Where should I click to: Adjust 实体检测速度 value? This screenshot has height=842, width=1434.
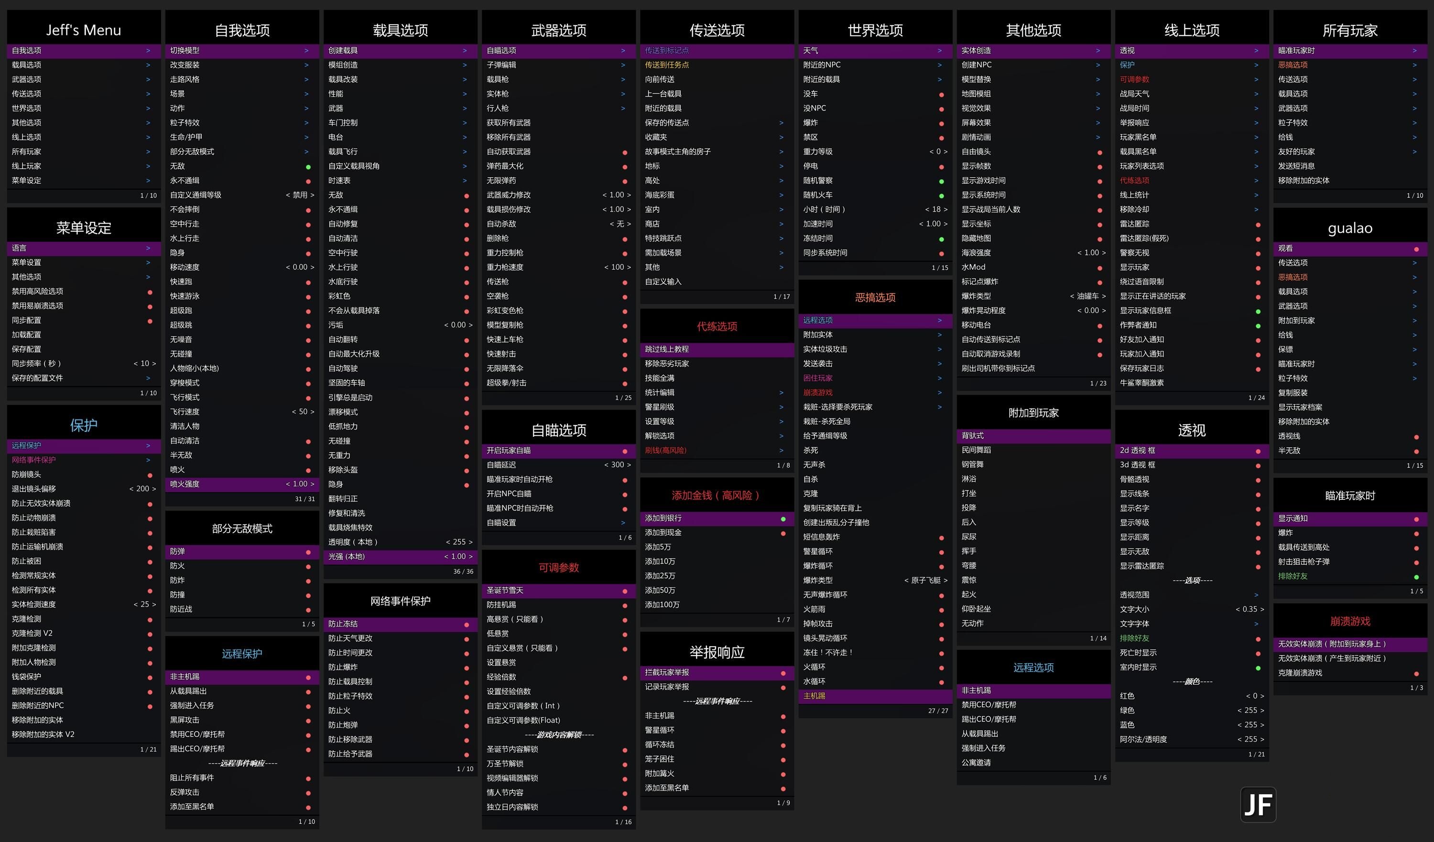point(144,605)
